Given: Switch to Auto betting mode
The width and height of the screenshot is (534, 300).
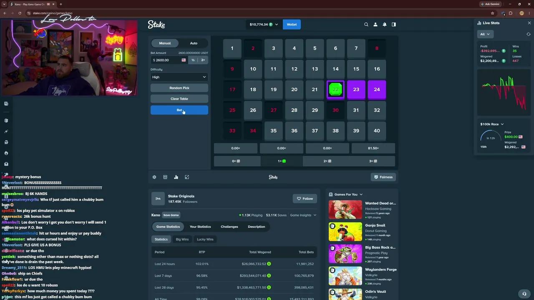Looking at the screenshot, I should click(x=194, y=43).
